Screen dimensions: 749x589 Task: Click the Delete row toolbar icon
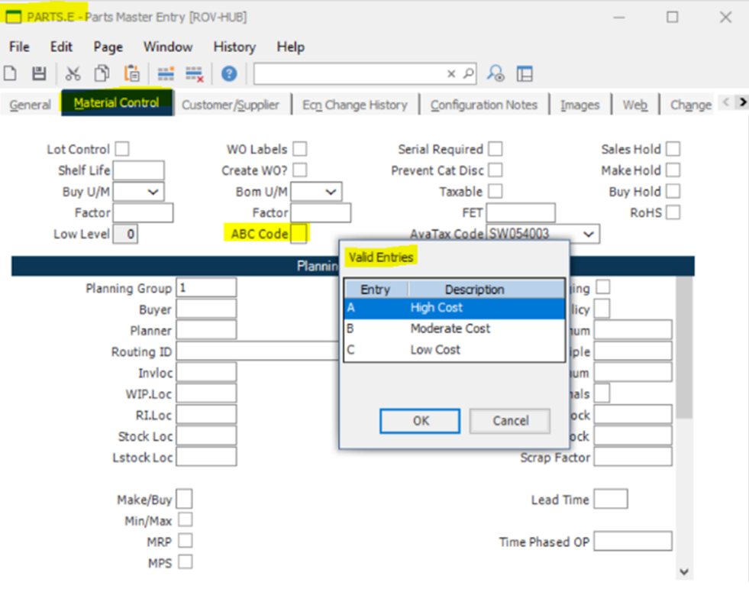coord(195,74)
